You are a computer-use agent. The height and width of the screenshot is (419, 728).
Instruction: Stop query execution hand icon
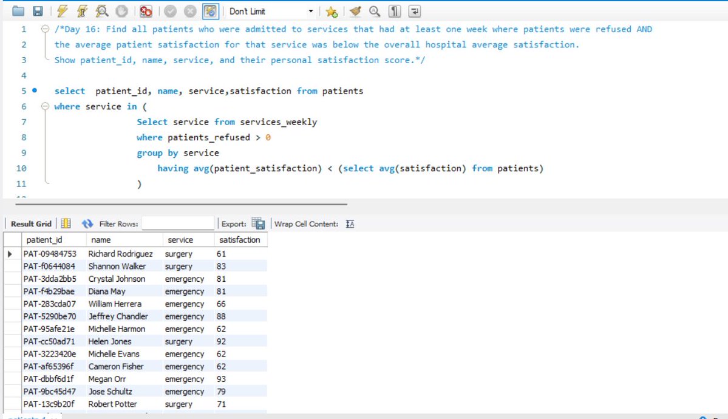[x=121, y=11]
